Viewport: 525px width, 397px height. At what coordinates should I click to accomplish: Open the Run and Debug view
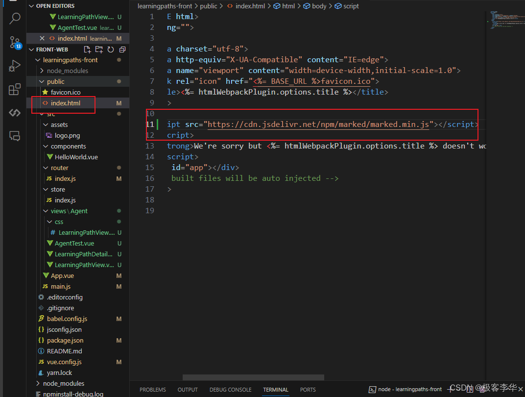15,66
